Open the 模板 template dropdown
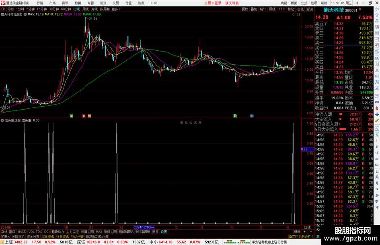This screenshot has height=245, width=380. (297, 232)
